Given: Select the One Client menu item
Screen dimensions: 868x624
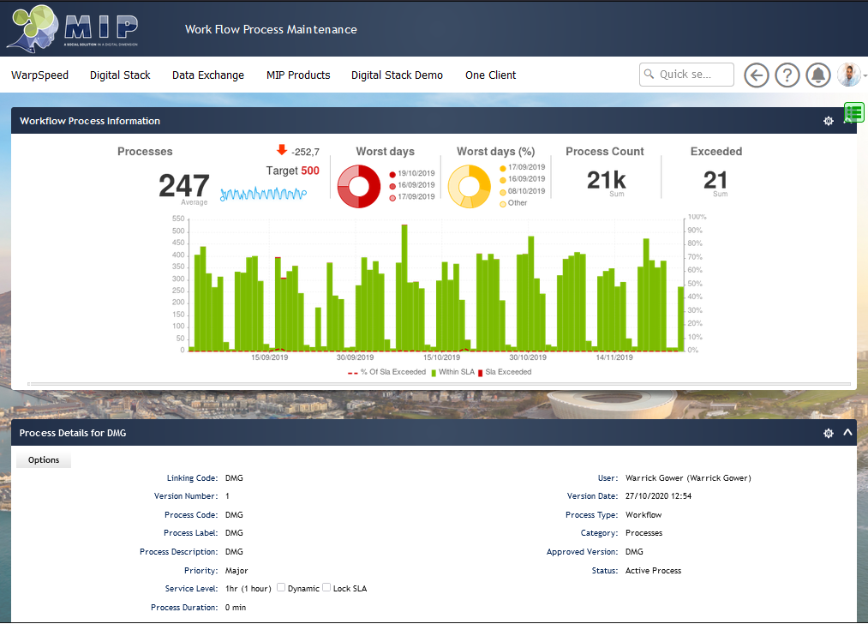Looking at the screenshot, I should [x=490, y=75].
